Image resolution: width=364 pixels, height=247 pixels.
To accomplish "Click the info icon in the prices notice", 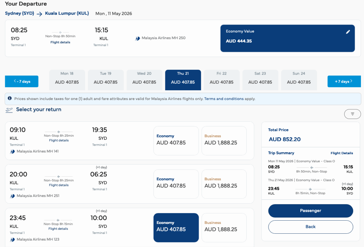I will [x=10, y=98].
